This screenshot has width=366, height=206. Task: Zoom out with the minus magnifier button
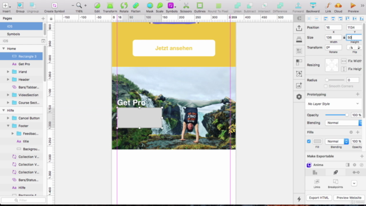(73, 5)
